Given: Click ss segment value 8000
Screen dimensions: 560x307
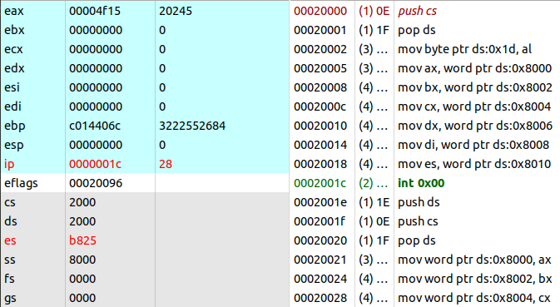Looking at the screenshot, I should point(82,260).
